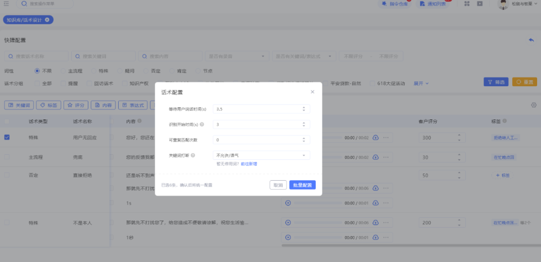Click the score field showing 300

(442, 138)
